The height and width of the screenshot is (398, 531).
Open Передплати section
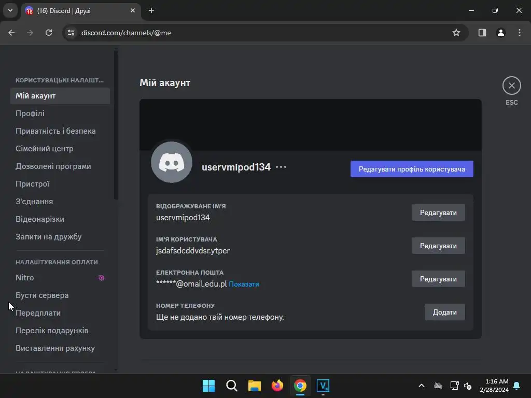[x=60, y=312]
